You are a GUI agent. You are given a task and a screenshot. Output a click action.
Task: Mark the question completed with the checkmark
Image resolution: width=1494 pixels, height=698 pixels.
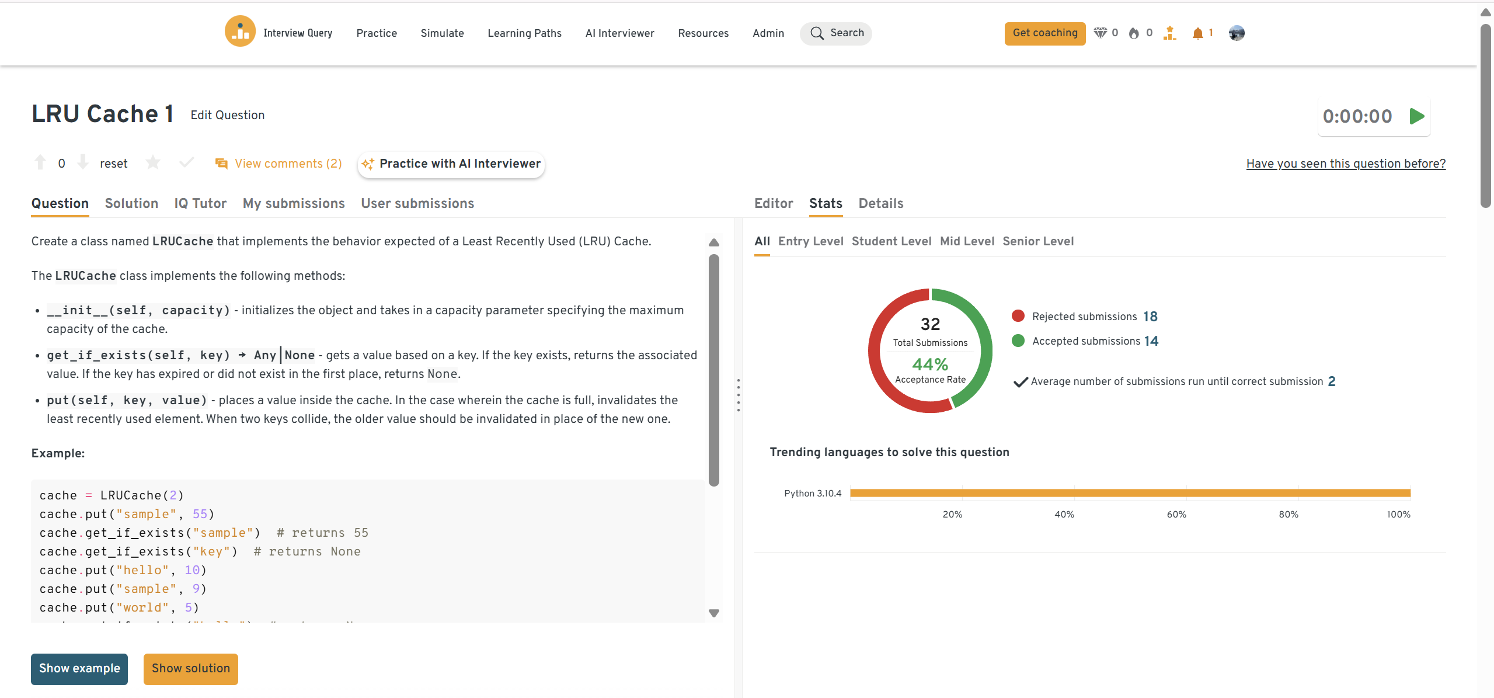(x=186, y=162)
